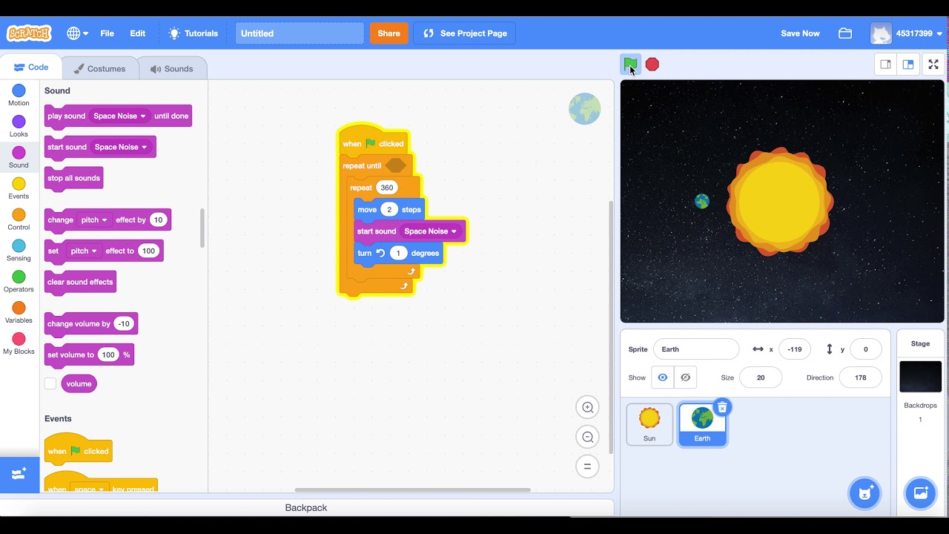Click the 100 value in set volume block

coord(108,355)
